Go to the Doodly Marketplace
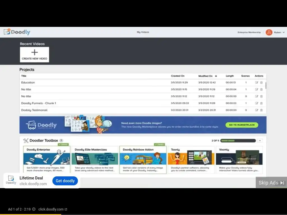 pyautogui.click(x=242, y=125)
